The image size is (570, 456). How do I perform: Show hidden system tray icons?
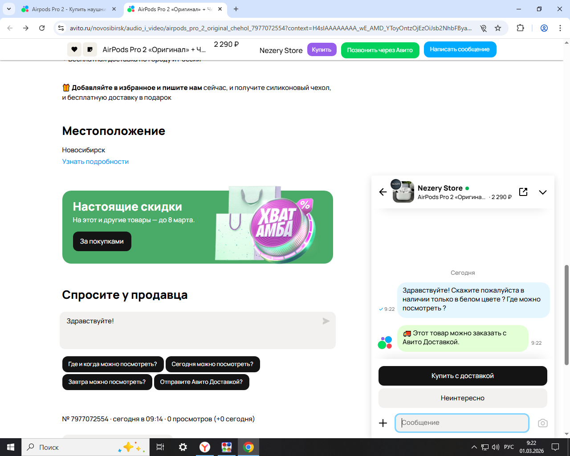(x=474, y=447)
